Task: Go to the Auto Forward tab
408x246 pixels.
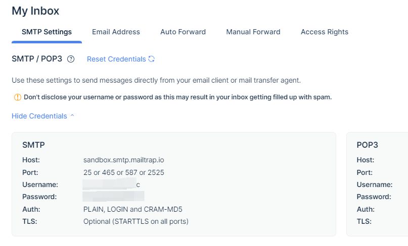Action: [183, 32]
